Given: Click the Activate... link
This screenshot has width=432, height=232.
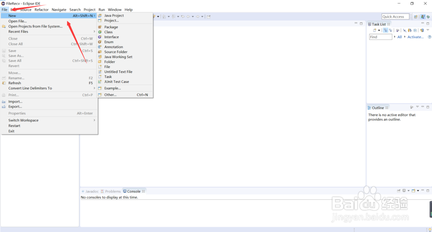Looking at the screenshot, I should coord(416,37).
